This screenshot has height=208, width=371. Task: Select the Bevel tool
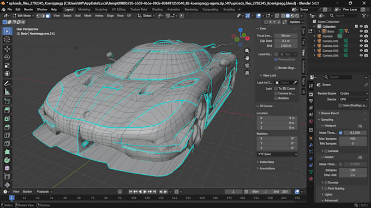click(7, 127)
